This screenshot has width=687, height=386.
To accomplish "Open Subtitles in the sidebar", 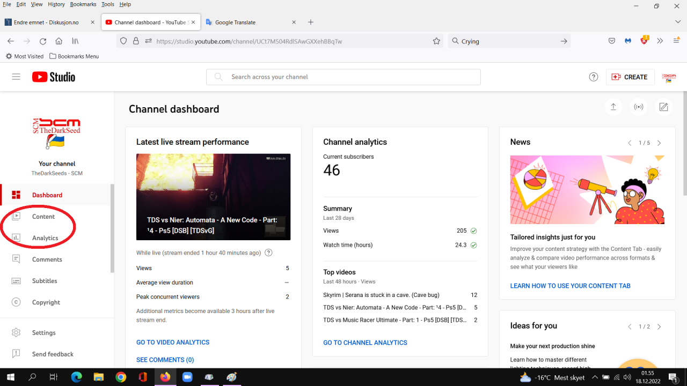I will pyautogui.click(x=44, y=281).
